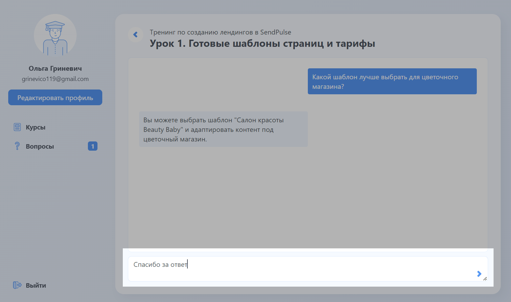Click the user name Ольга Гриневич

55,69
